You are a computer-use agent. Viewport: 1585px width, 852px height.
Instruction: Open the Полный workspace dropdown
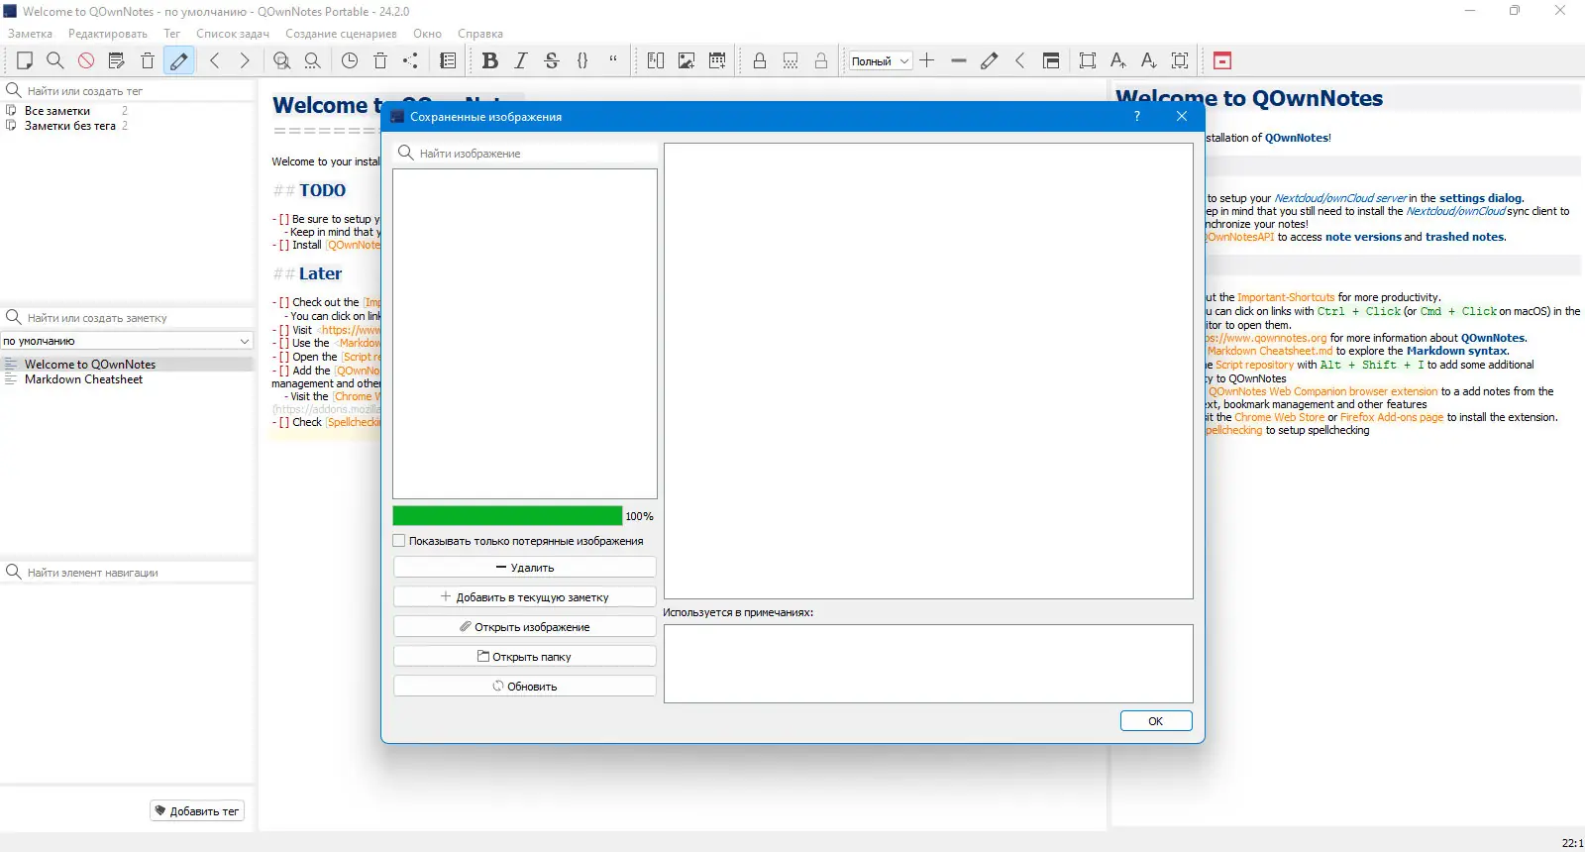[881, 60]
